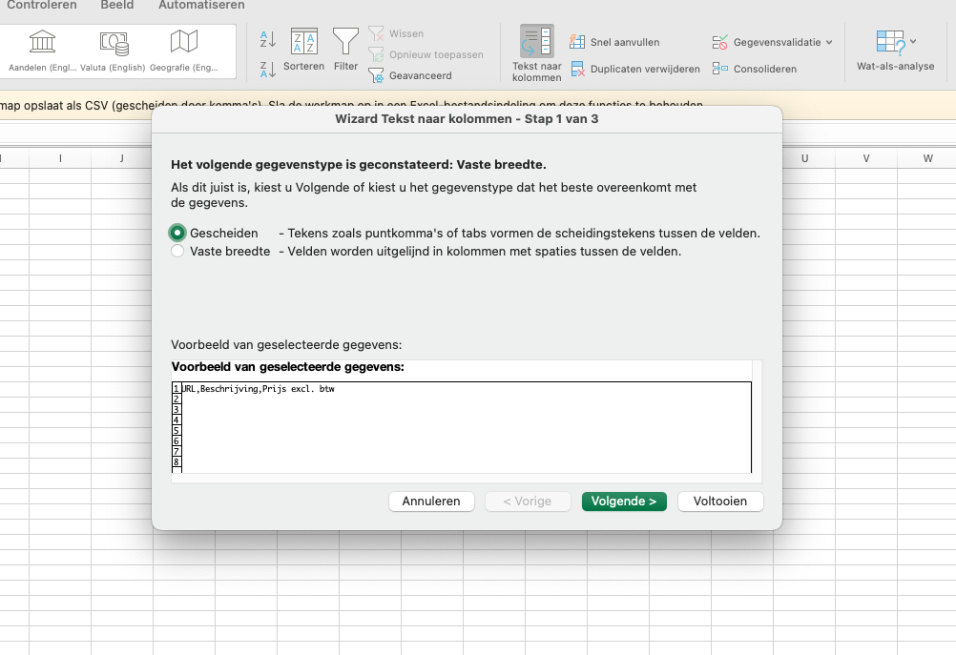Click the disabled Vorige button

pos(528,501)
